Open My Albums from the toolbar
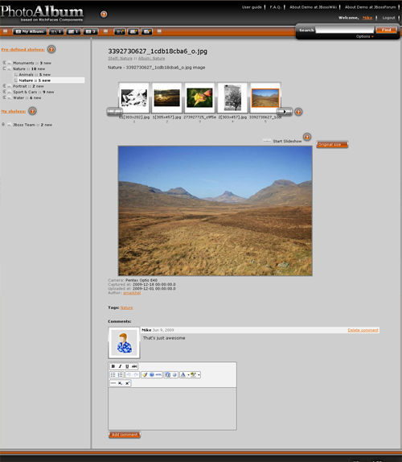Screen dimensions: 402x462 30,31
